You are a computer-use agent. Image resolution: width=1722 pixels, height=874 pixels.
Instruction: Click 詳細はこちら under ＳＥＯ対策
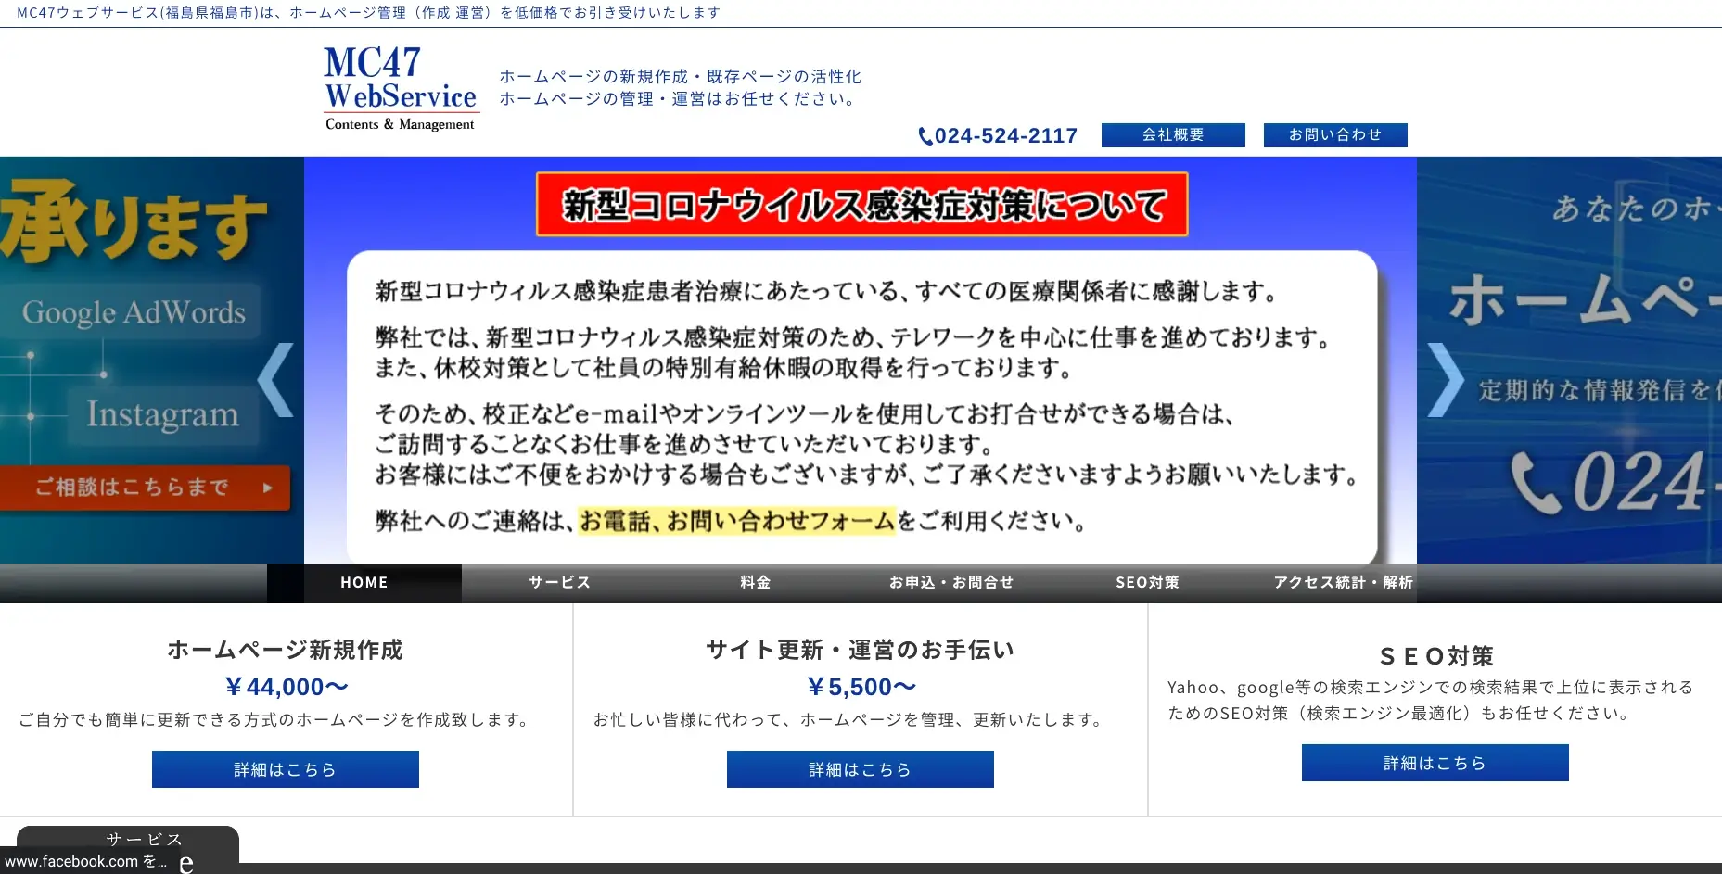[x=1434, y=762]
